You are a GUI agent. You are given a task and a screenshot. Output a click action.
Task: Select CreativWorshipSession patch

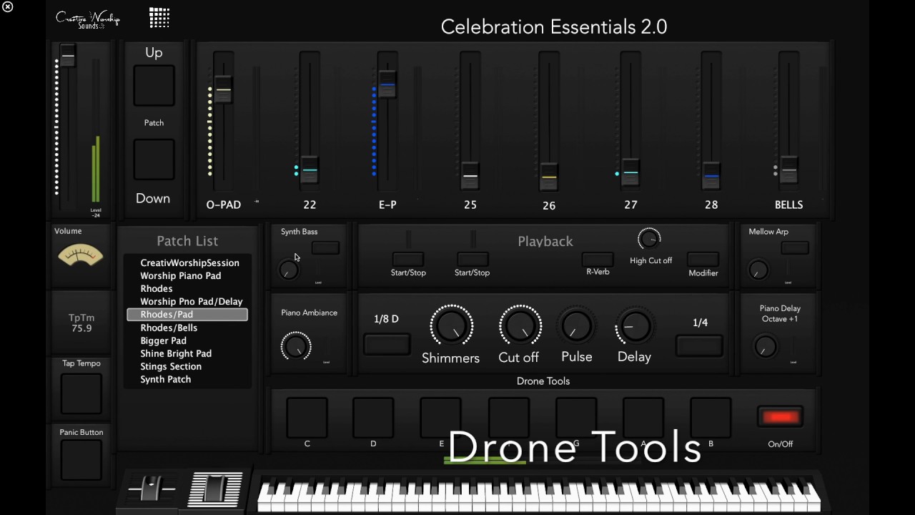[x=189, y=263]
